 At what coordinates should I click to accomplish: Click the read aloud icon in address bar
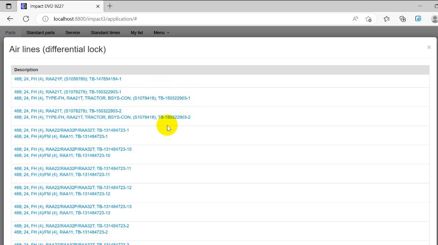[x=355, y=19]
